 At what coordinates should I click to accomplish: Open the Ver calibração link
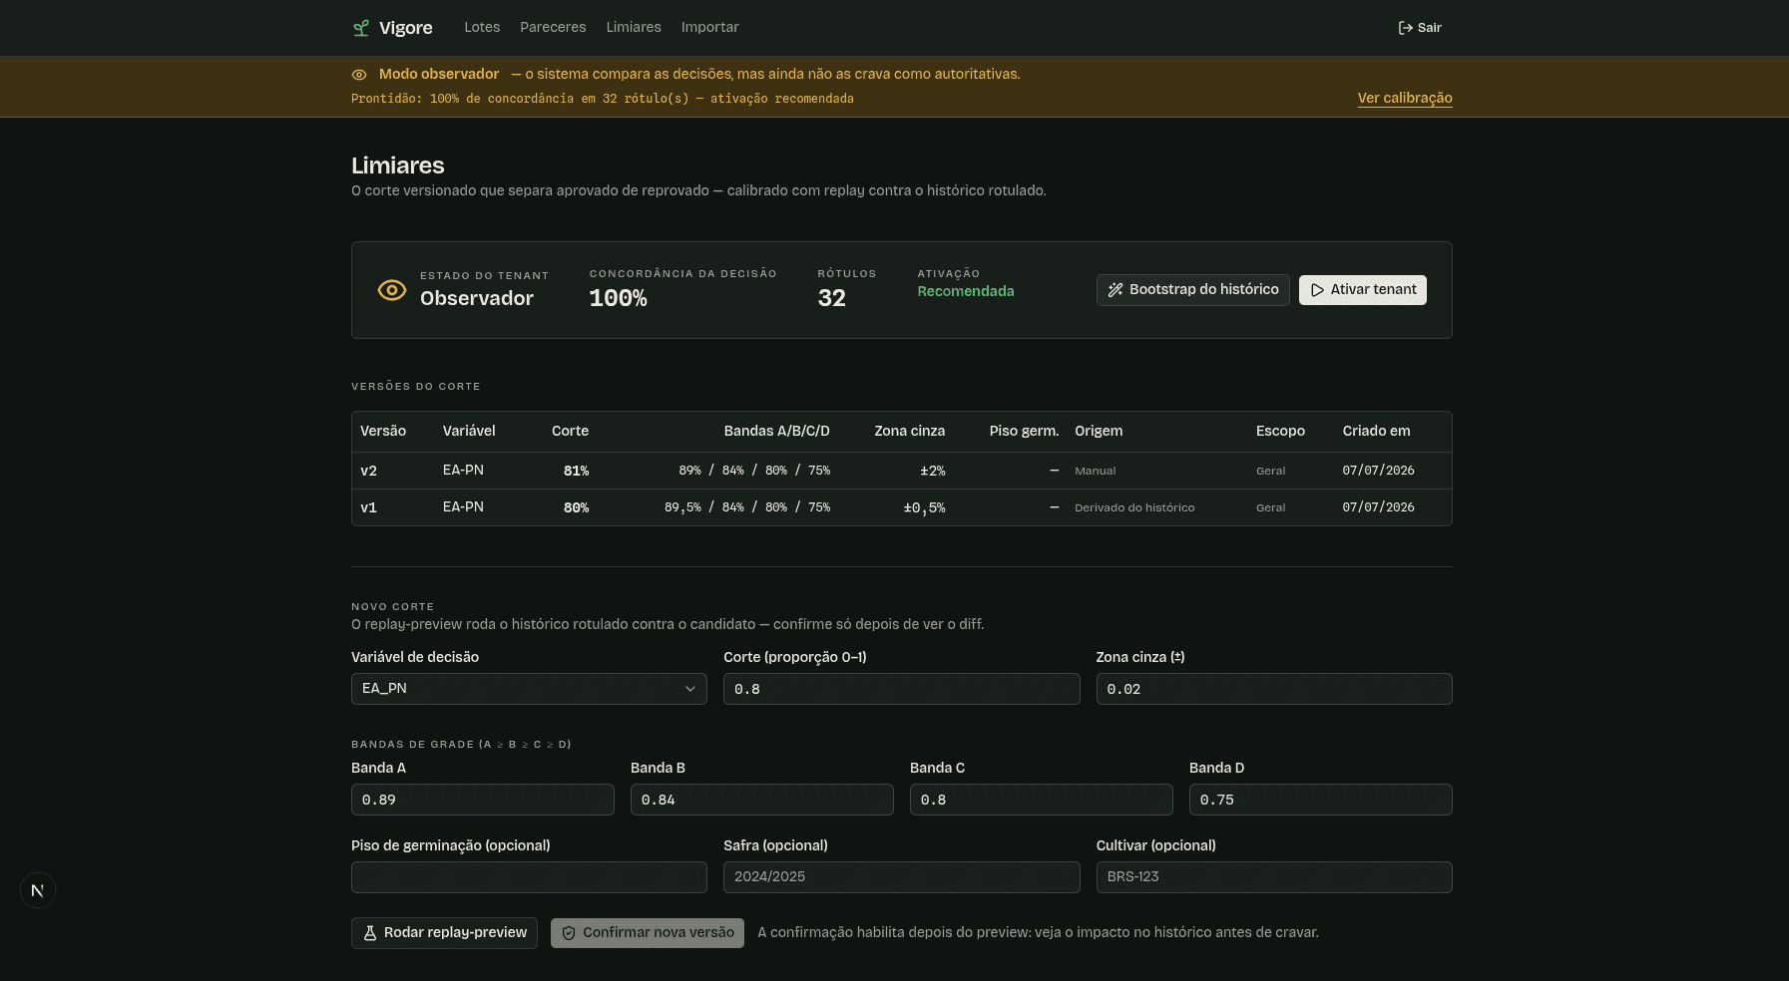point(1405,98)
